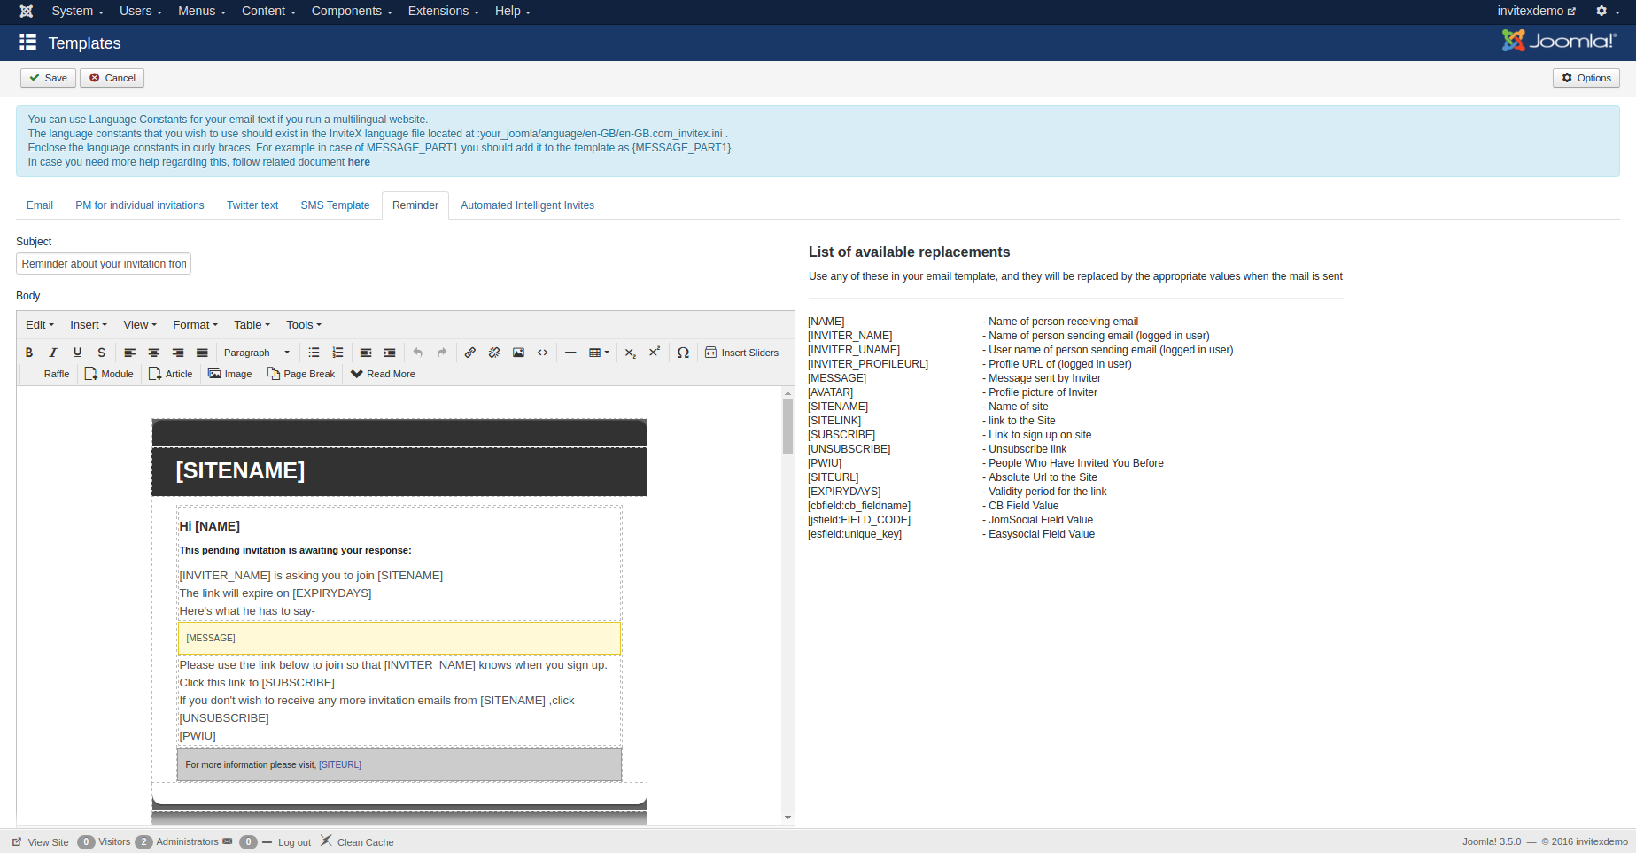1636x853 pixels.
Task: Follow the 'here' help document link
Action: 359,162
